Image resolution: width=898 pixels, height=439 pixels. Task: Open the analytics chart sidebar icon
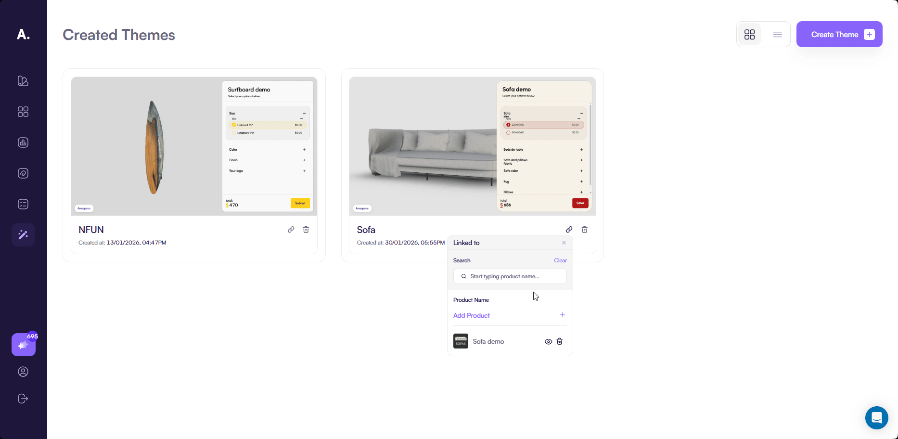(x=23, y=142)
